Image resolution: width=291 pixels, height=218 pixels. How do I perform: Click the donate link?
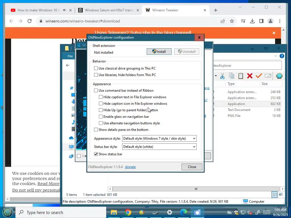[130, 167]
